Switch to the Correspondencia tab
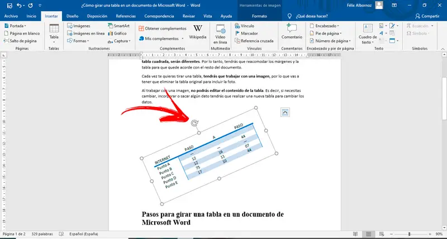This screenshot has width=447, height=239. [159, 16]
